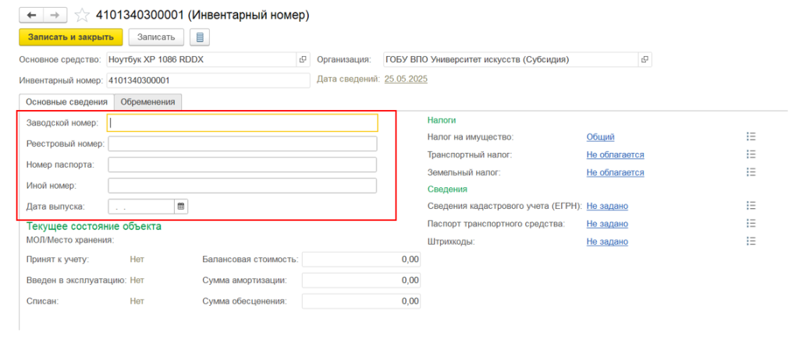Open history list for Сведения кадастрового учета
This screenshot has width=799, height=340.
(750, 206)
